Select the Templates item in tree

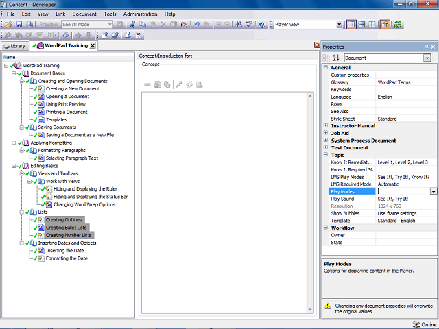tap(56, 119)
